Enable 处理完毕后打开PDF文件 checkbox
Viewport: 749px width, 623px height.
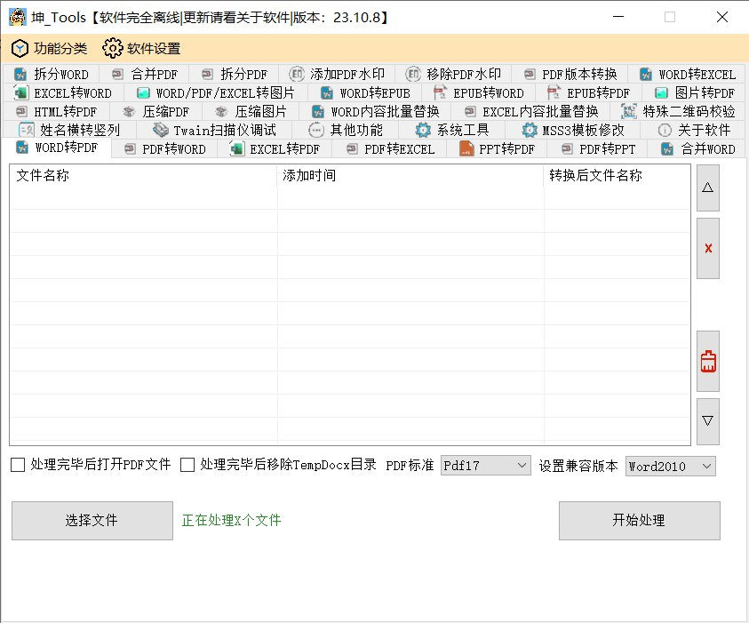coord(18,465)
